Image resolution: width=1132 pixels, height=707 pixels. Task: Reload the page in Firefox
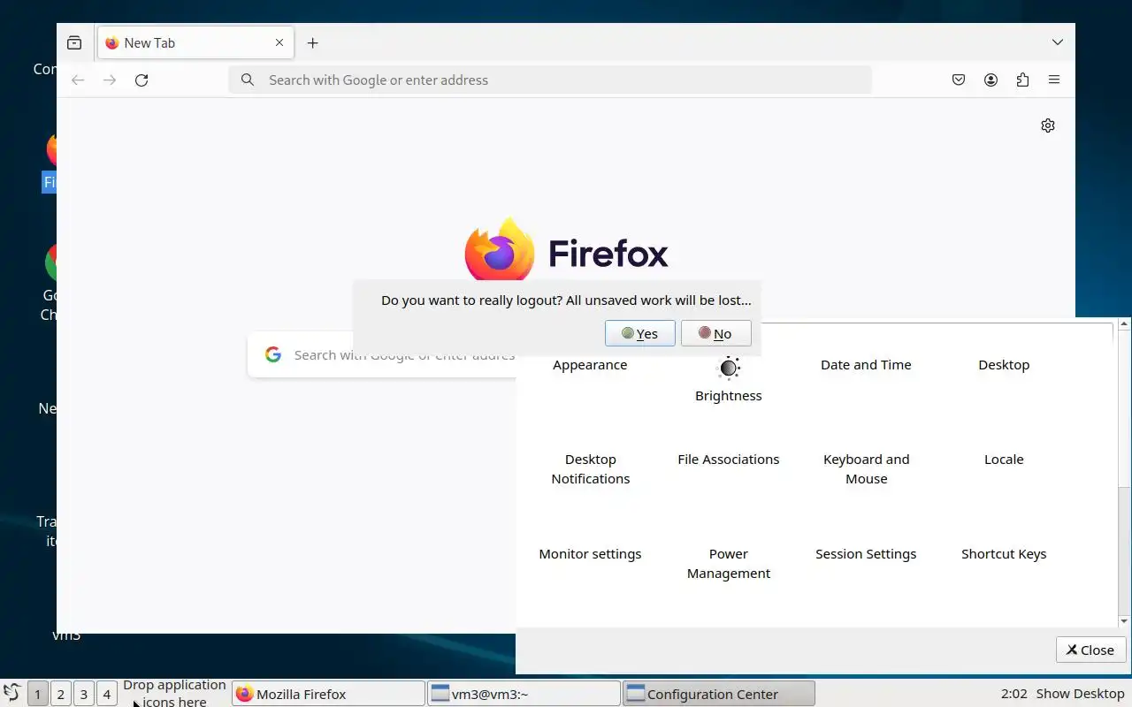click(141, 80)
